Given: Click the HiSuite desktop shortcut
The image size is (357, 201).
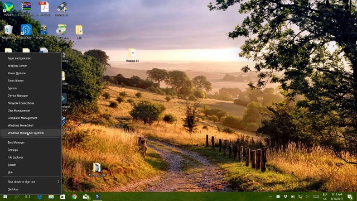Looking at the screenshot, I should [x=8, y=9].
